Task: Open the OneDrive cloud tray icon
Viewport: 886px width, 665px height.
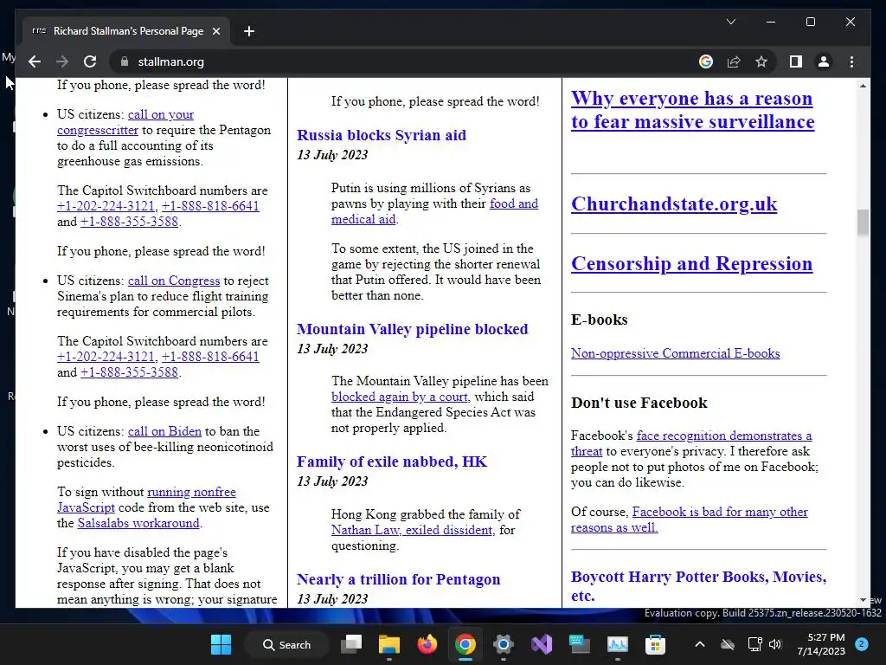Action: 728,644
